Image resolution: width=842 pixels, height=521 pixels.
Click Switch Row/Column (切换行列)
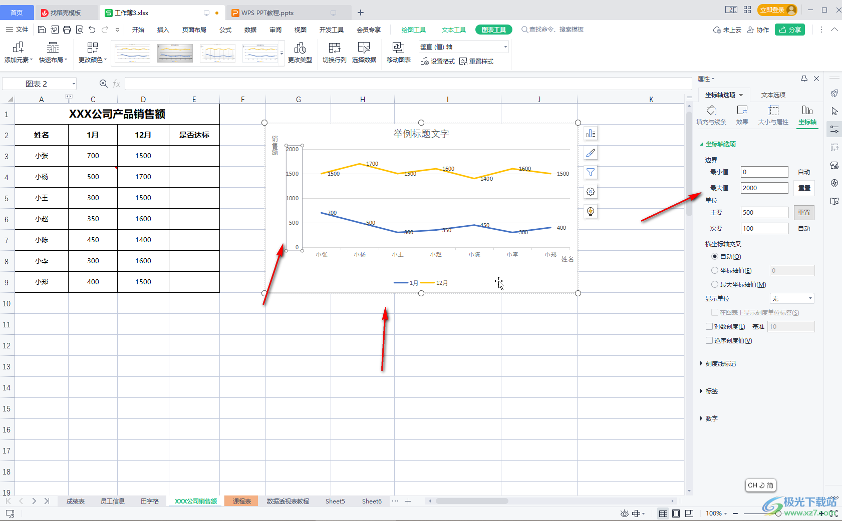pos(335,53)
